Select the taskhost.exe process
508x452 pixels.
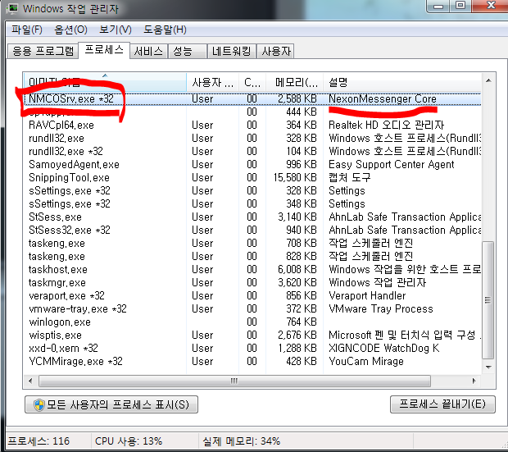(x=252, y=269)
